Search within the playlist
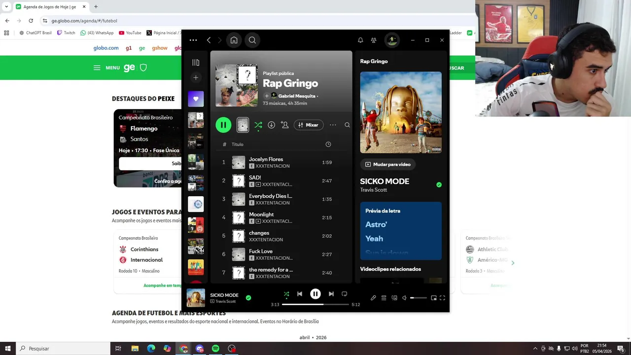The height and width of the screenshot is (355, 631). point(347,125)
